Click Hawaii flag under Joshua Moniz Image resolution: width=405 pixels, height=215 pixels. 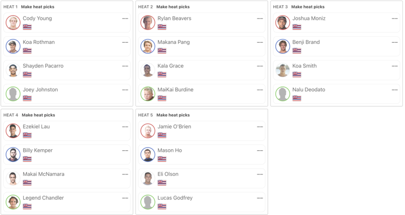[297, 27]
